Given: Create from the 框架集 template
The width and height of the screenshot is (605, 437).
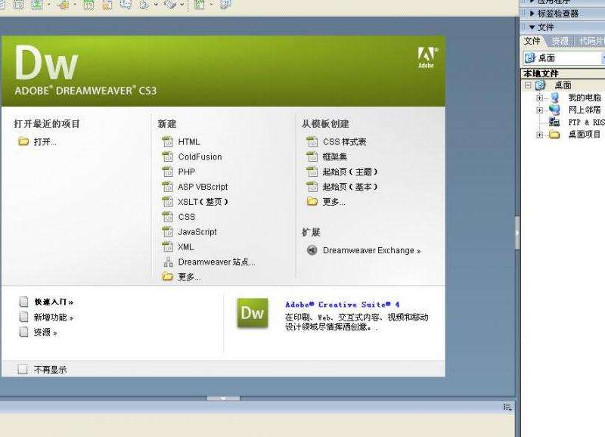Looking at the screenshot, I should click(327, 157).
